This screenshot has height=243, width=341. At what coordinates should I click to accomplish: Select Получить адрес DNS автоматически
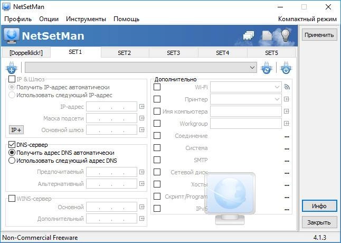click(12, 153)
